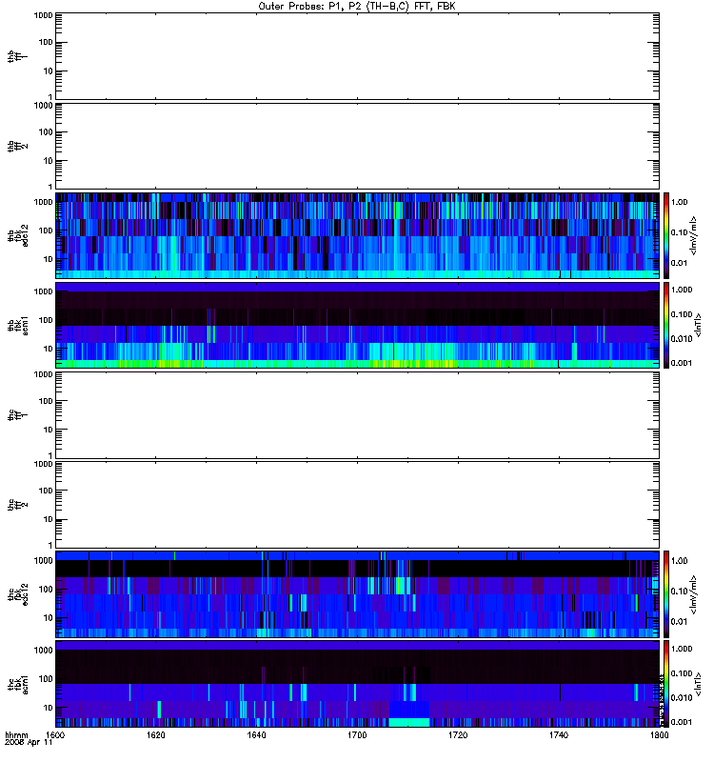This screenshot has width=714, height=762.
Task: Click the 1720 time axis label
Action: (x=458, y=734)
